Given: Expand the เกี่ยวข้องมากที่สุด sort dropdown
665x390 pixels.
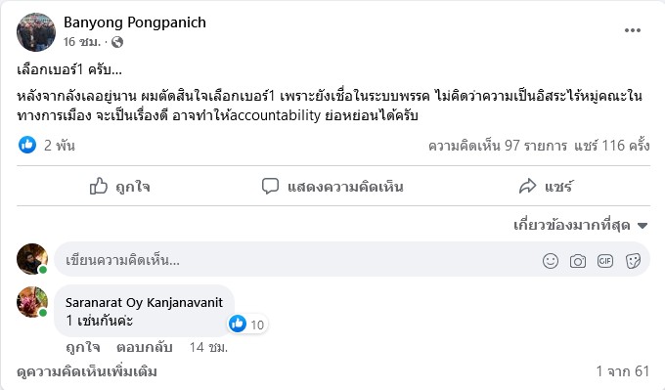Looking at the screenshot, I should (581, 225).
